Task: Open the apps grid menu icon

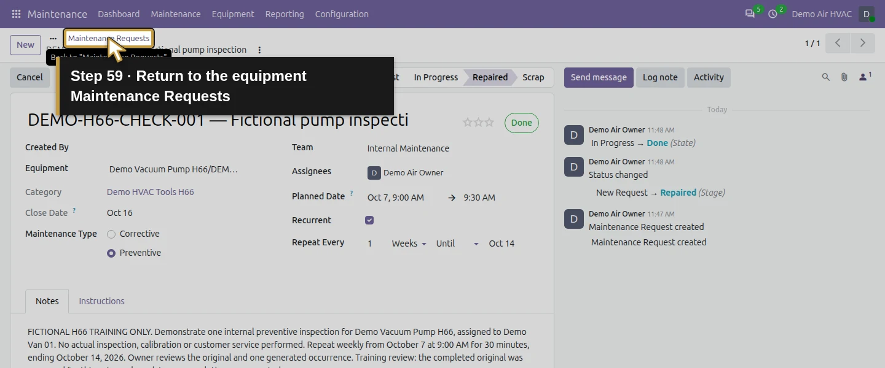Action: pyautogui.click(x=16, y=13)
